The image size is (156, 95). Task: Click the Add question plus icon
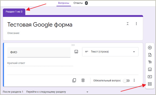point(150,48)
